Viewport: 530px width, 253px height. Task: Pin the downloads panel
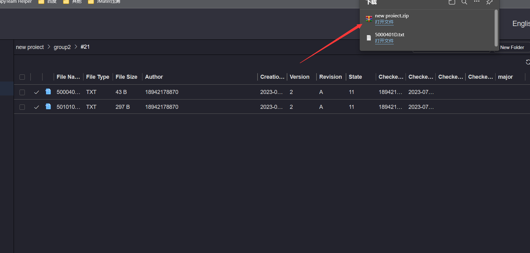(489, 2)
